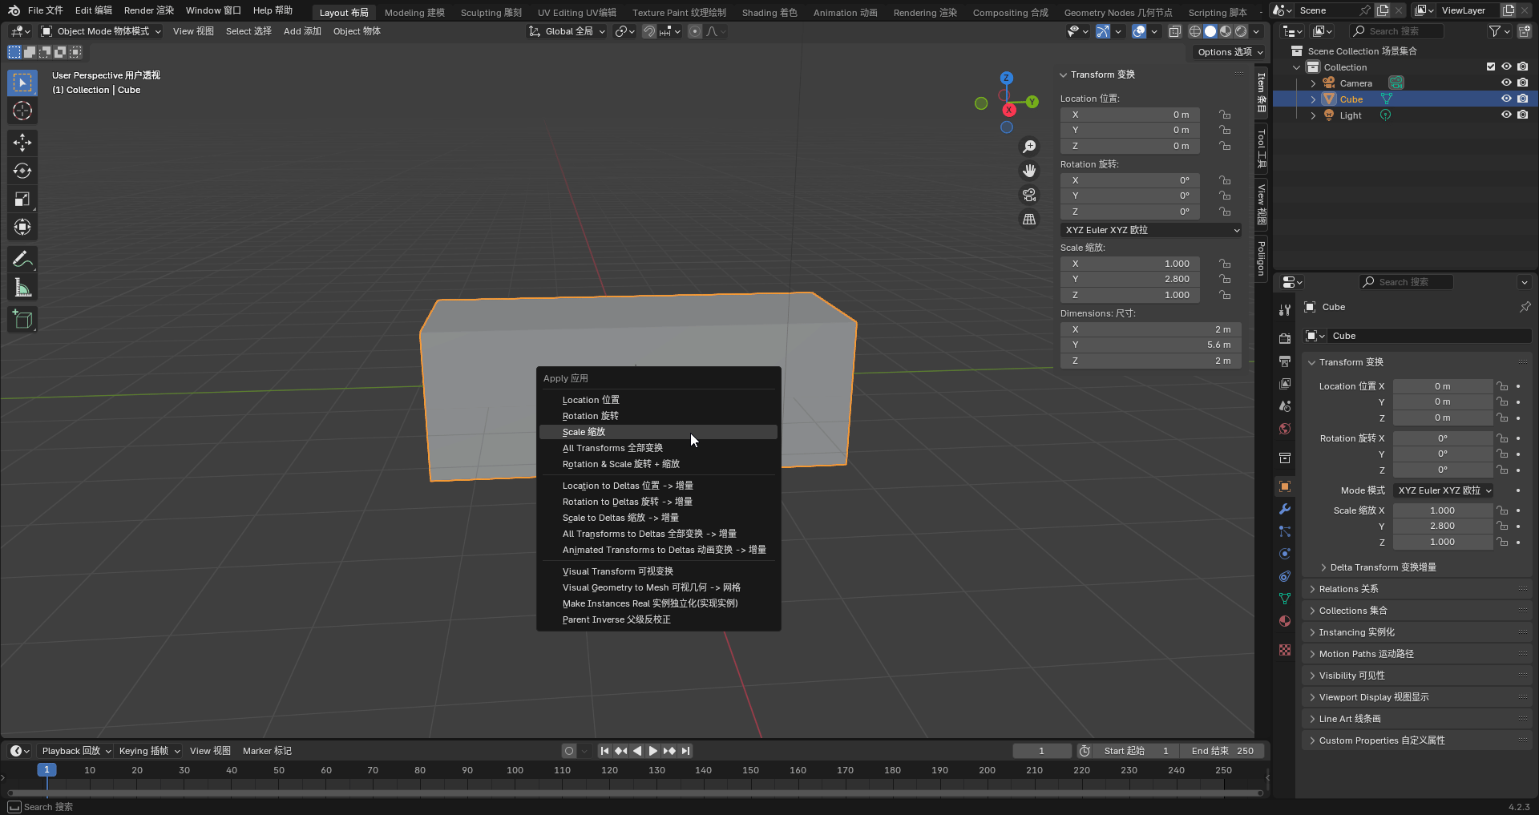Click the Options button in the viewport
The width and height of the screenshot is (1539, 815).
click(x=1230, y=52)
